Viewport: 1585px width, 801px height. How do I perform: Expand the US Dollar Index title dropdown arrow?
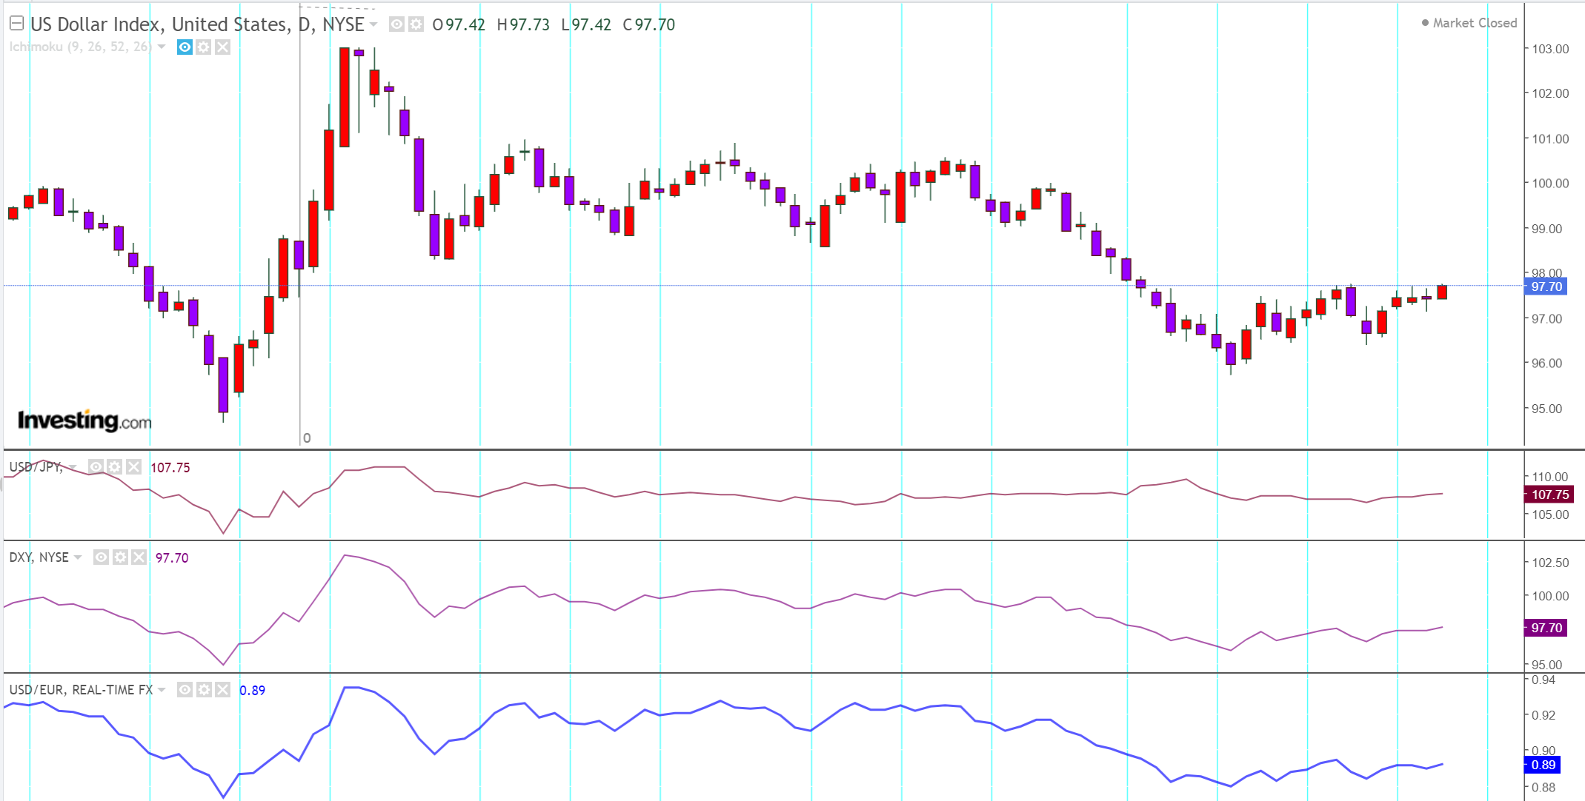(x=373, y=24)
